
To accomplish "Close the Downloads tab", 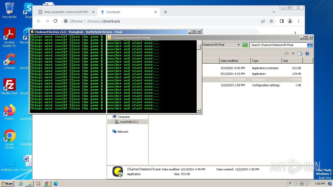I will click(x=156, y=12).
